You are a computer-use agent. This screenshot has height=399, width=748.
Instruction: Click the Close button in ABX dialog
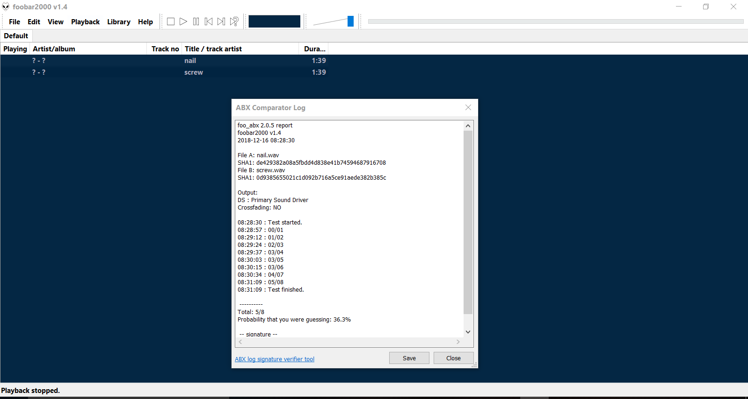(x=453, y=358)
